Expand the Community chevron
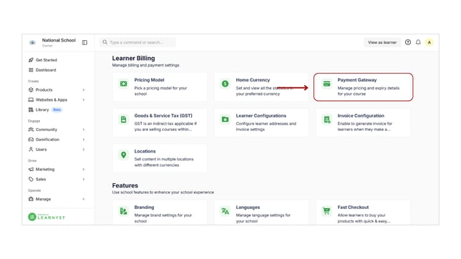Image resolution: width=461 pixels, height=259 pixels. (x=84, y=129)
